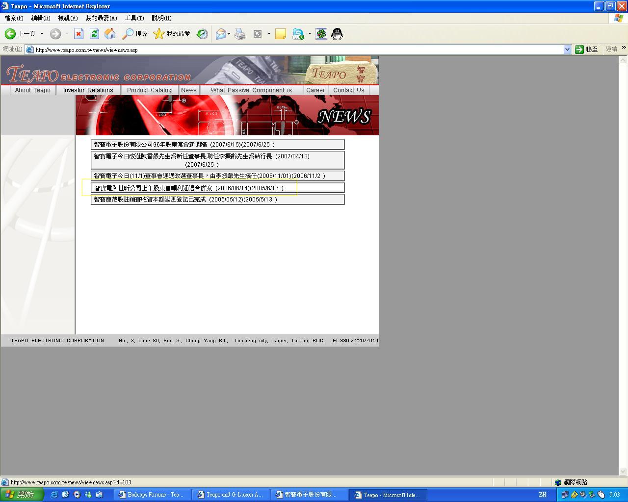Screen dimensions: 628x502
Task: Click the Teapo Electronic Corporation logo
Action: pos(99,75)
